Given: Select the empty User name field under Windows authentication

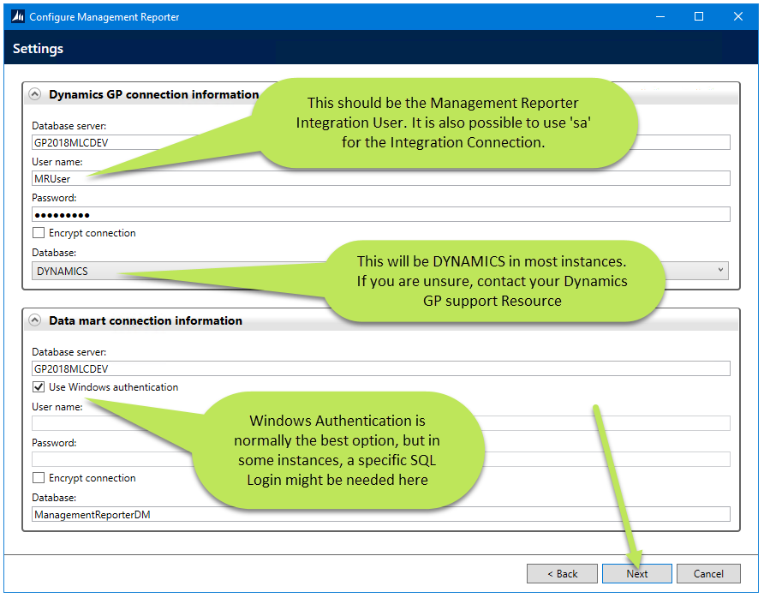Looking at the screenshot, I should coord(171,422).
